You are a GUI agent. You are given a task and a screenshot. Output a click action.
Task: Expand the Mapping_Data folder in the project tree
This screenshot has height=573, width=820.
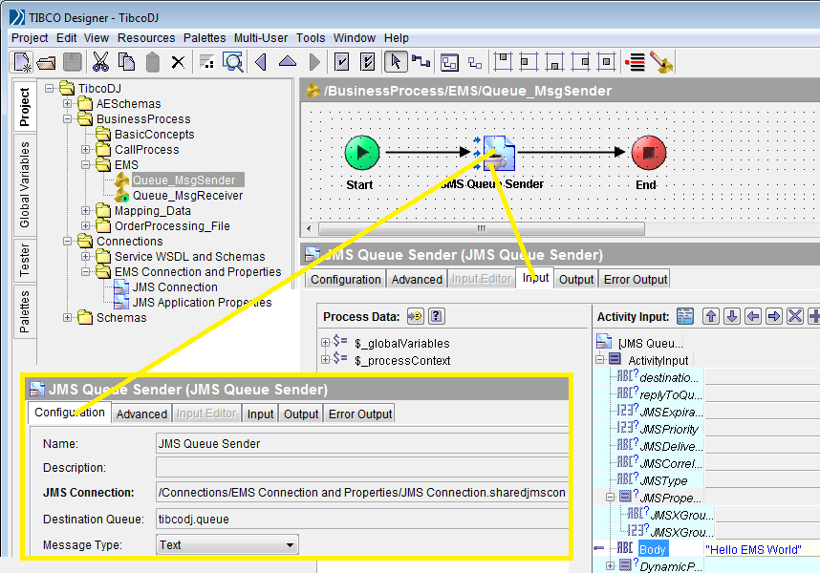click(x=86, y=210)
